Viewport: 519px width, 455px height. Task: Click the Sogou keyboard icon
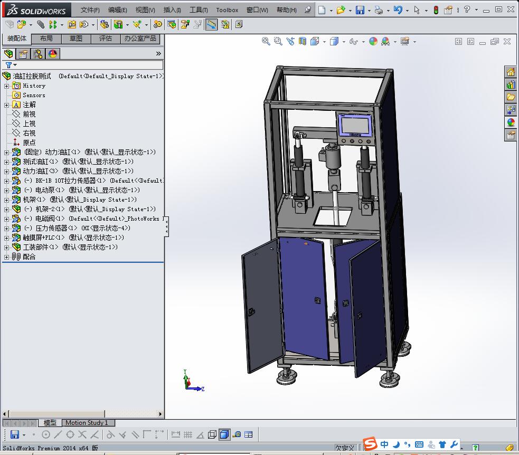pos(419,444)
